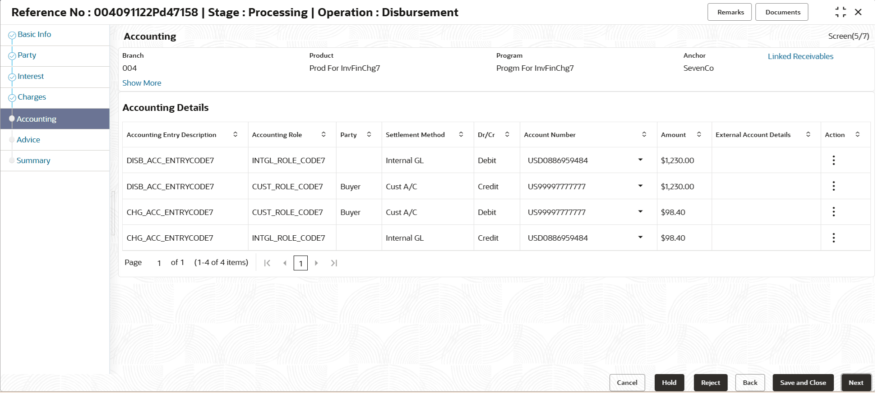Sort the Dr/Cr column

[507, 134]
